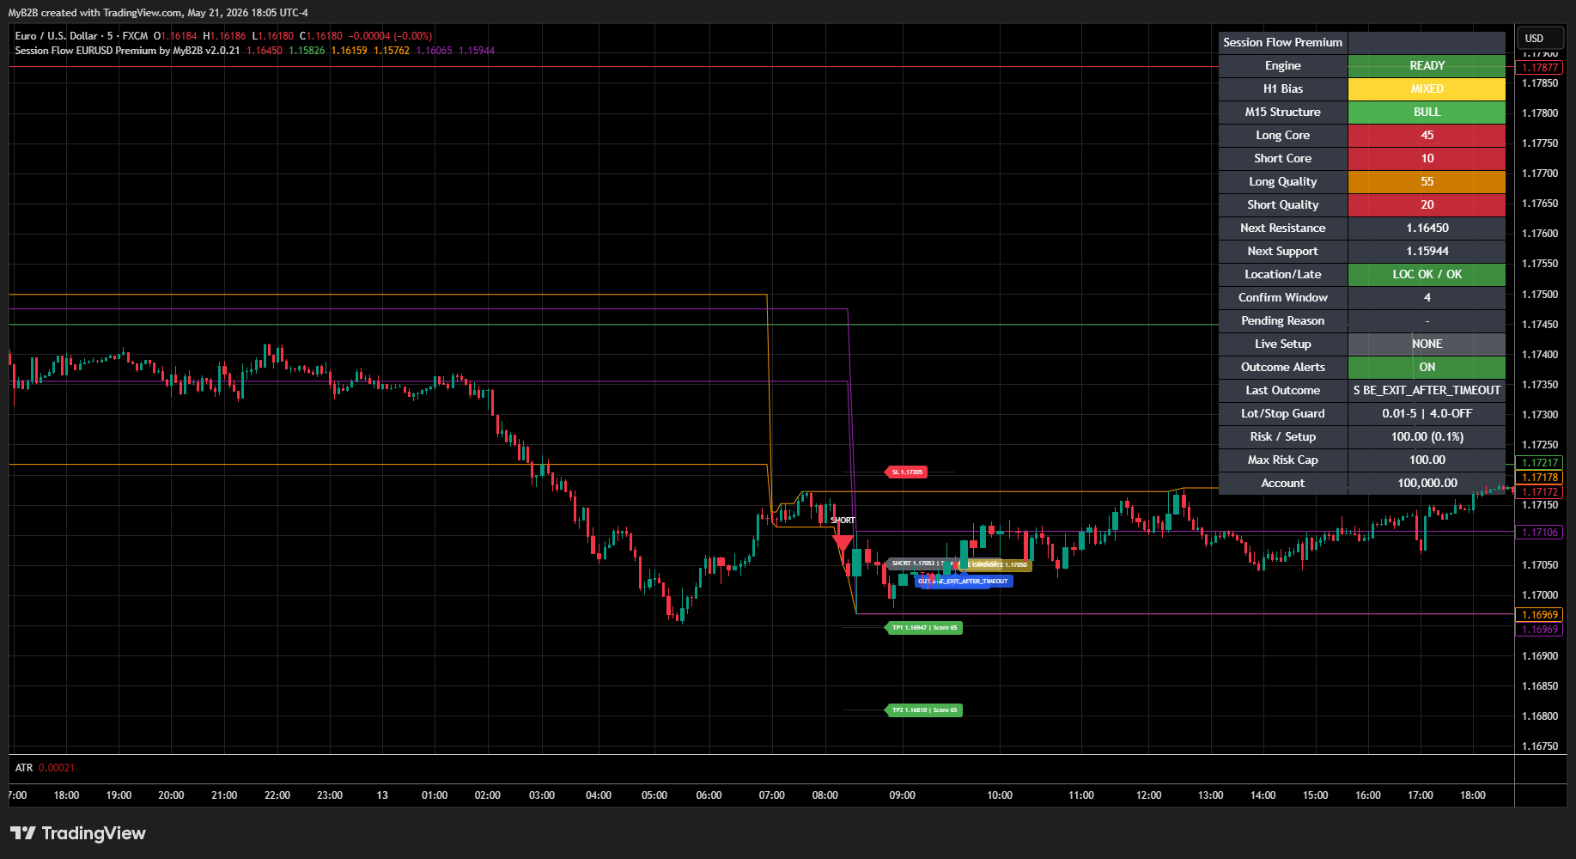The height and width of the screenshot is (859, 1576).
Task: Click the red SHORT signal arrow marker
Action: coord(843,542)
